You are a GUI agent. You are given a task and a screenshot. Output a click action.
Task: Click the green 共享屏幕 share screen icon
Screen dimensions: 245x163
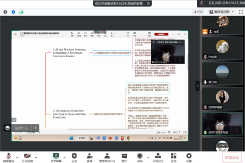[56, 156]
